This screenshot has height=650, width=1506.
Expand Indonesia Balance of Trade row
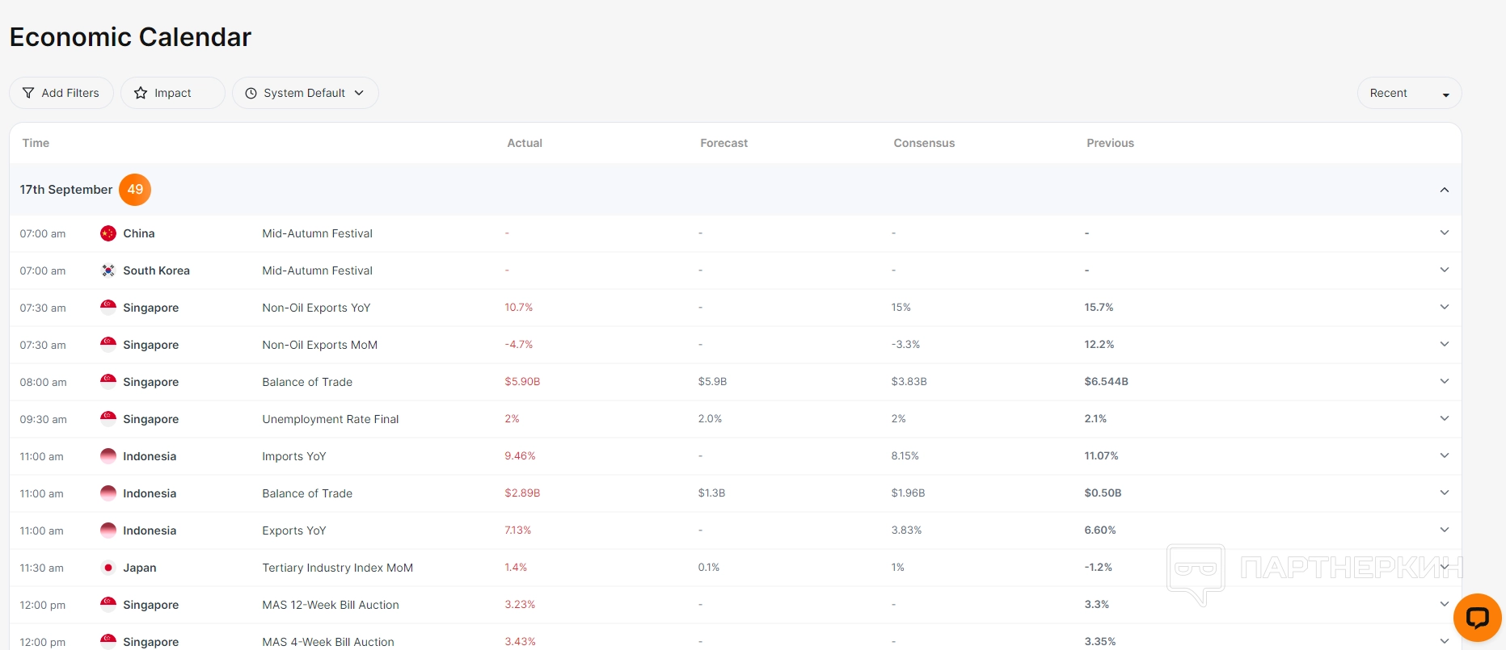click(x=1445, y=493)
